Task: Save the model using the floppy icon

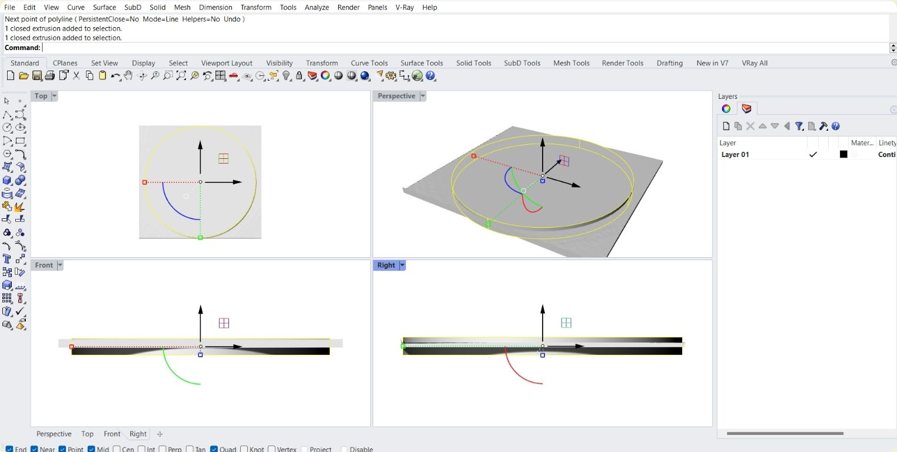Action: coord(37,76)
